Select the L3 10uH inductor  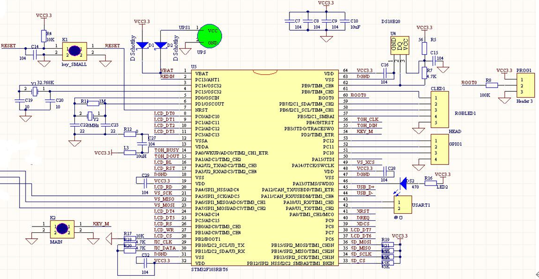point(130,153)
